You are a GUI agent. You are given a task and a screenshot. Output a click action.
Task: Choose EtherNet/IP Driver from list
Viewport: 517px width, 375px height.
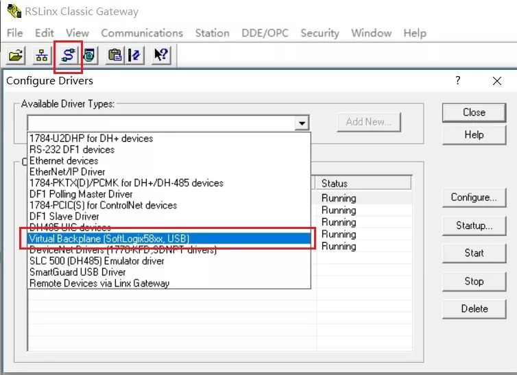pos(169,171)
